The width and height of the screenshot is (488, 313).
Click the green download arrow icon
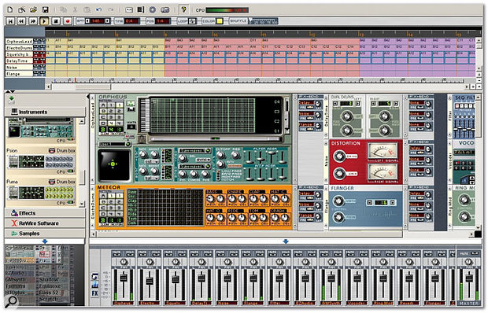(x=12, y=100)
